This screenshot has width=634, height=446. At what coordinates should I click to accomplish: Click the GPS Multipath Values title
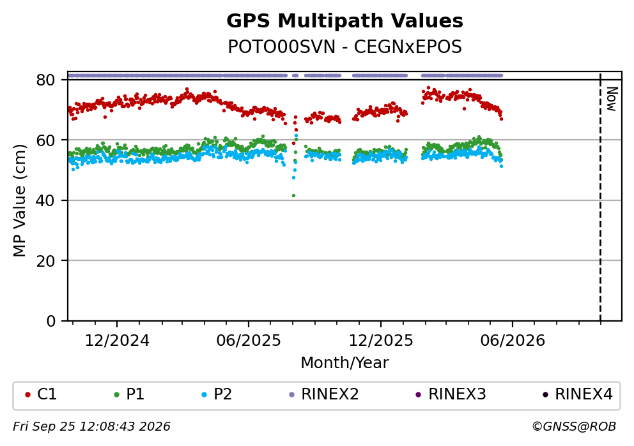click(x=344, y=21)
